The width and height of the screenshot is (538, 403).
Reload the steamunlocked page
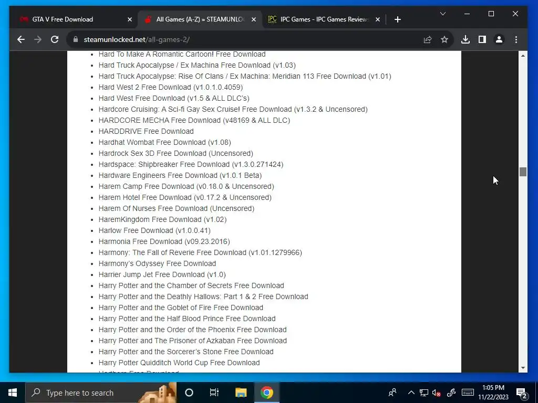point(55,39)
